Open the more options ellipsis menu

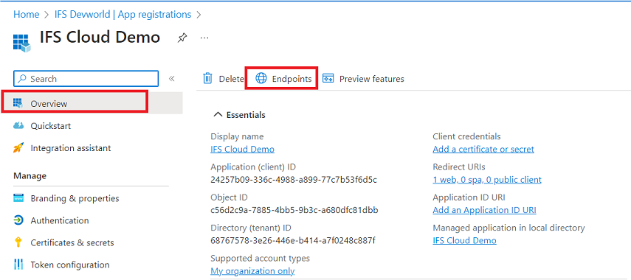(204, 38)
